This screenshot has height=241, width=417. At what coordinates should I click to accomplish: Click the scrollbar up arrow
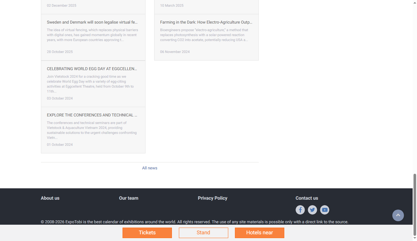(415, 2)
